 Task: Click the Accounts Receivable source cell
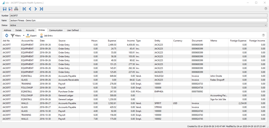(x=69, y=80)
